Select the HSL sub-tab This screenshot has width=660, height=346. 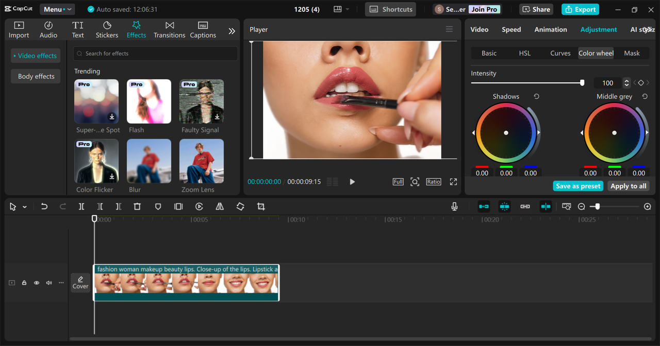(524, 53)
